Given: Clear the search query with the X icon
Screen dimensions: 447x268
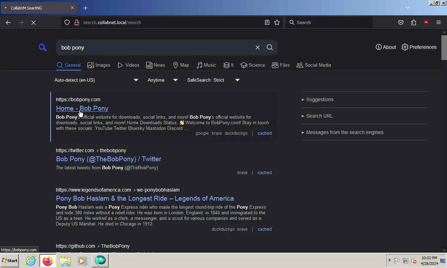Looking at the screenshot, I should [x=258, y=47].
